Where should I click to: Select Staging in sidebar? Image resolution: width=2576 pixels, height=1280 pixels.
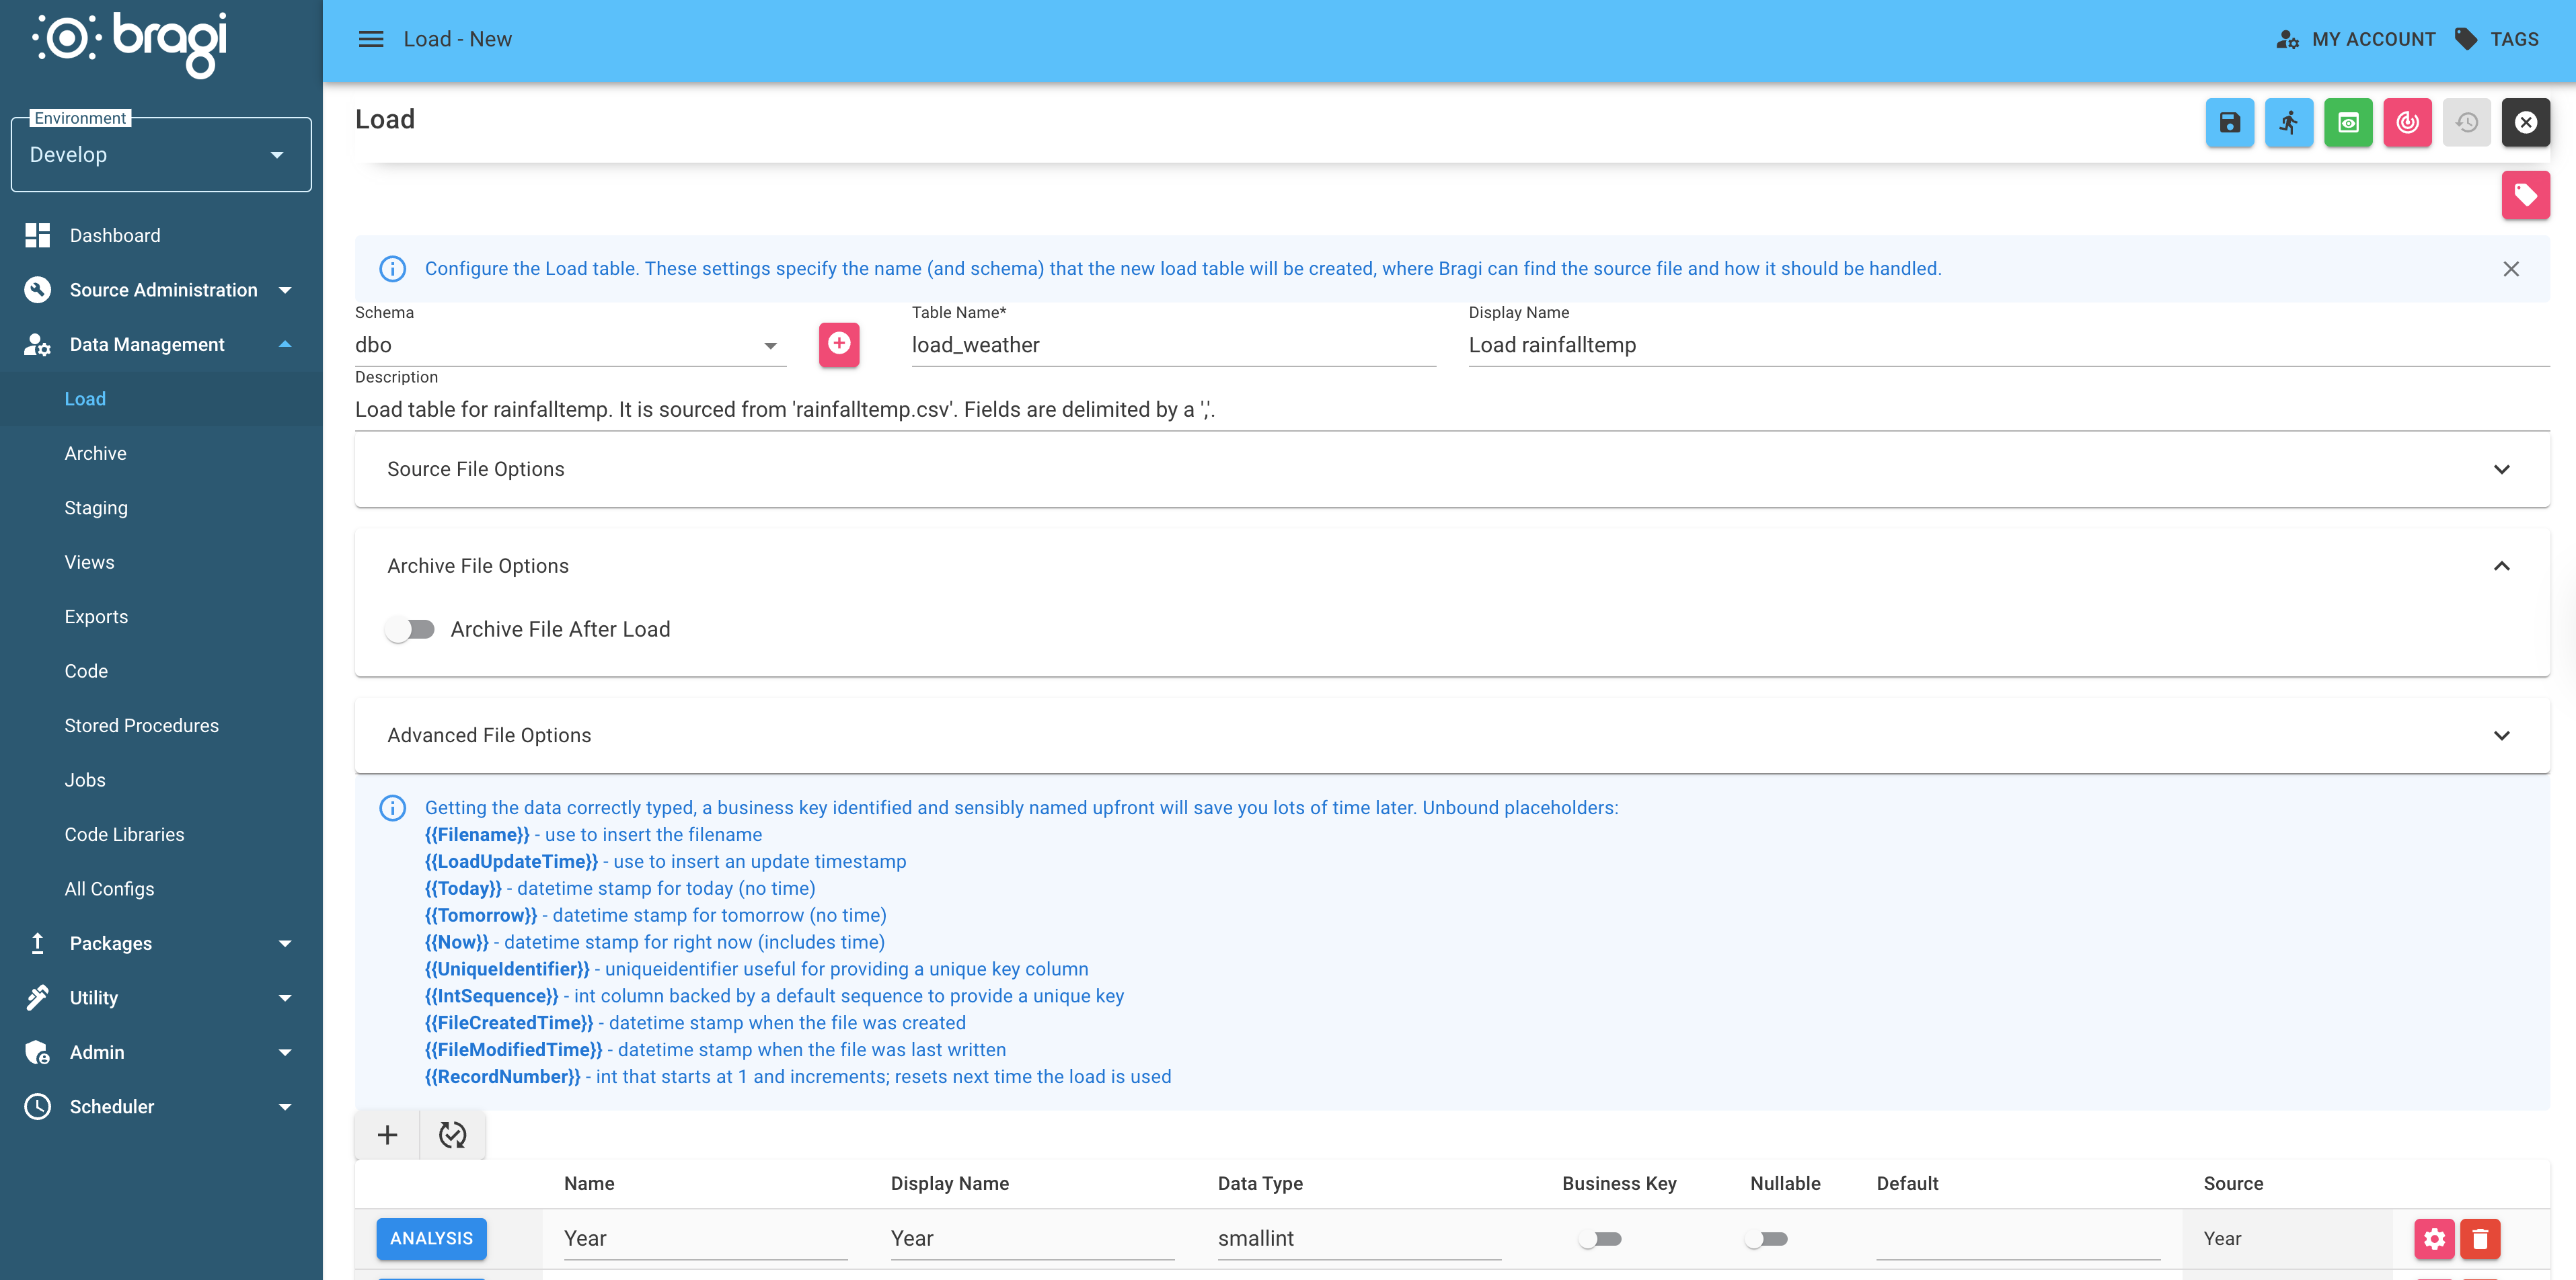(x=161, y=508)
